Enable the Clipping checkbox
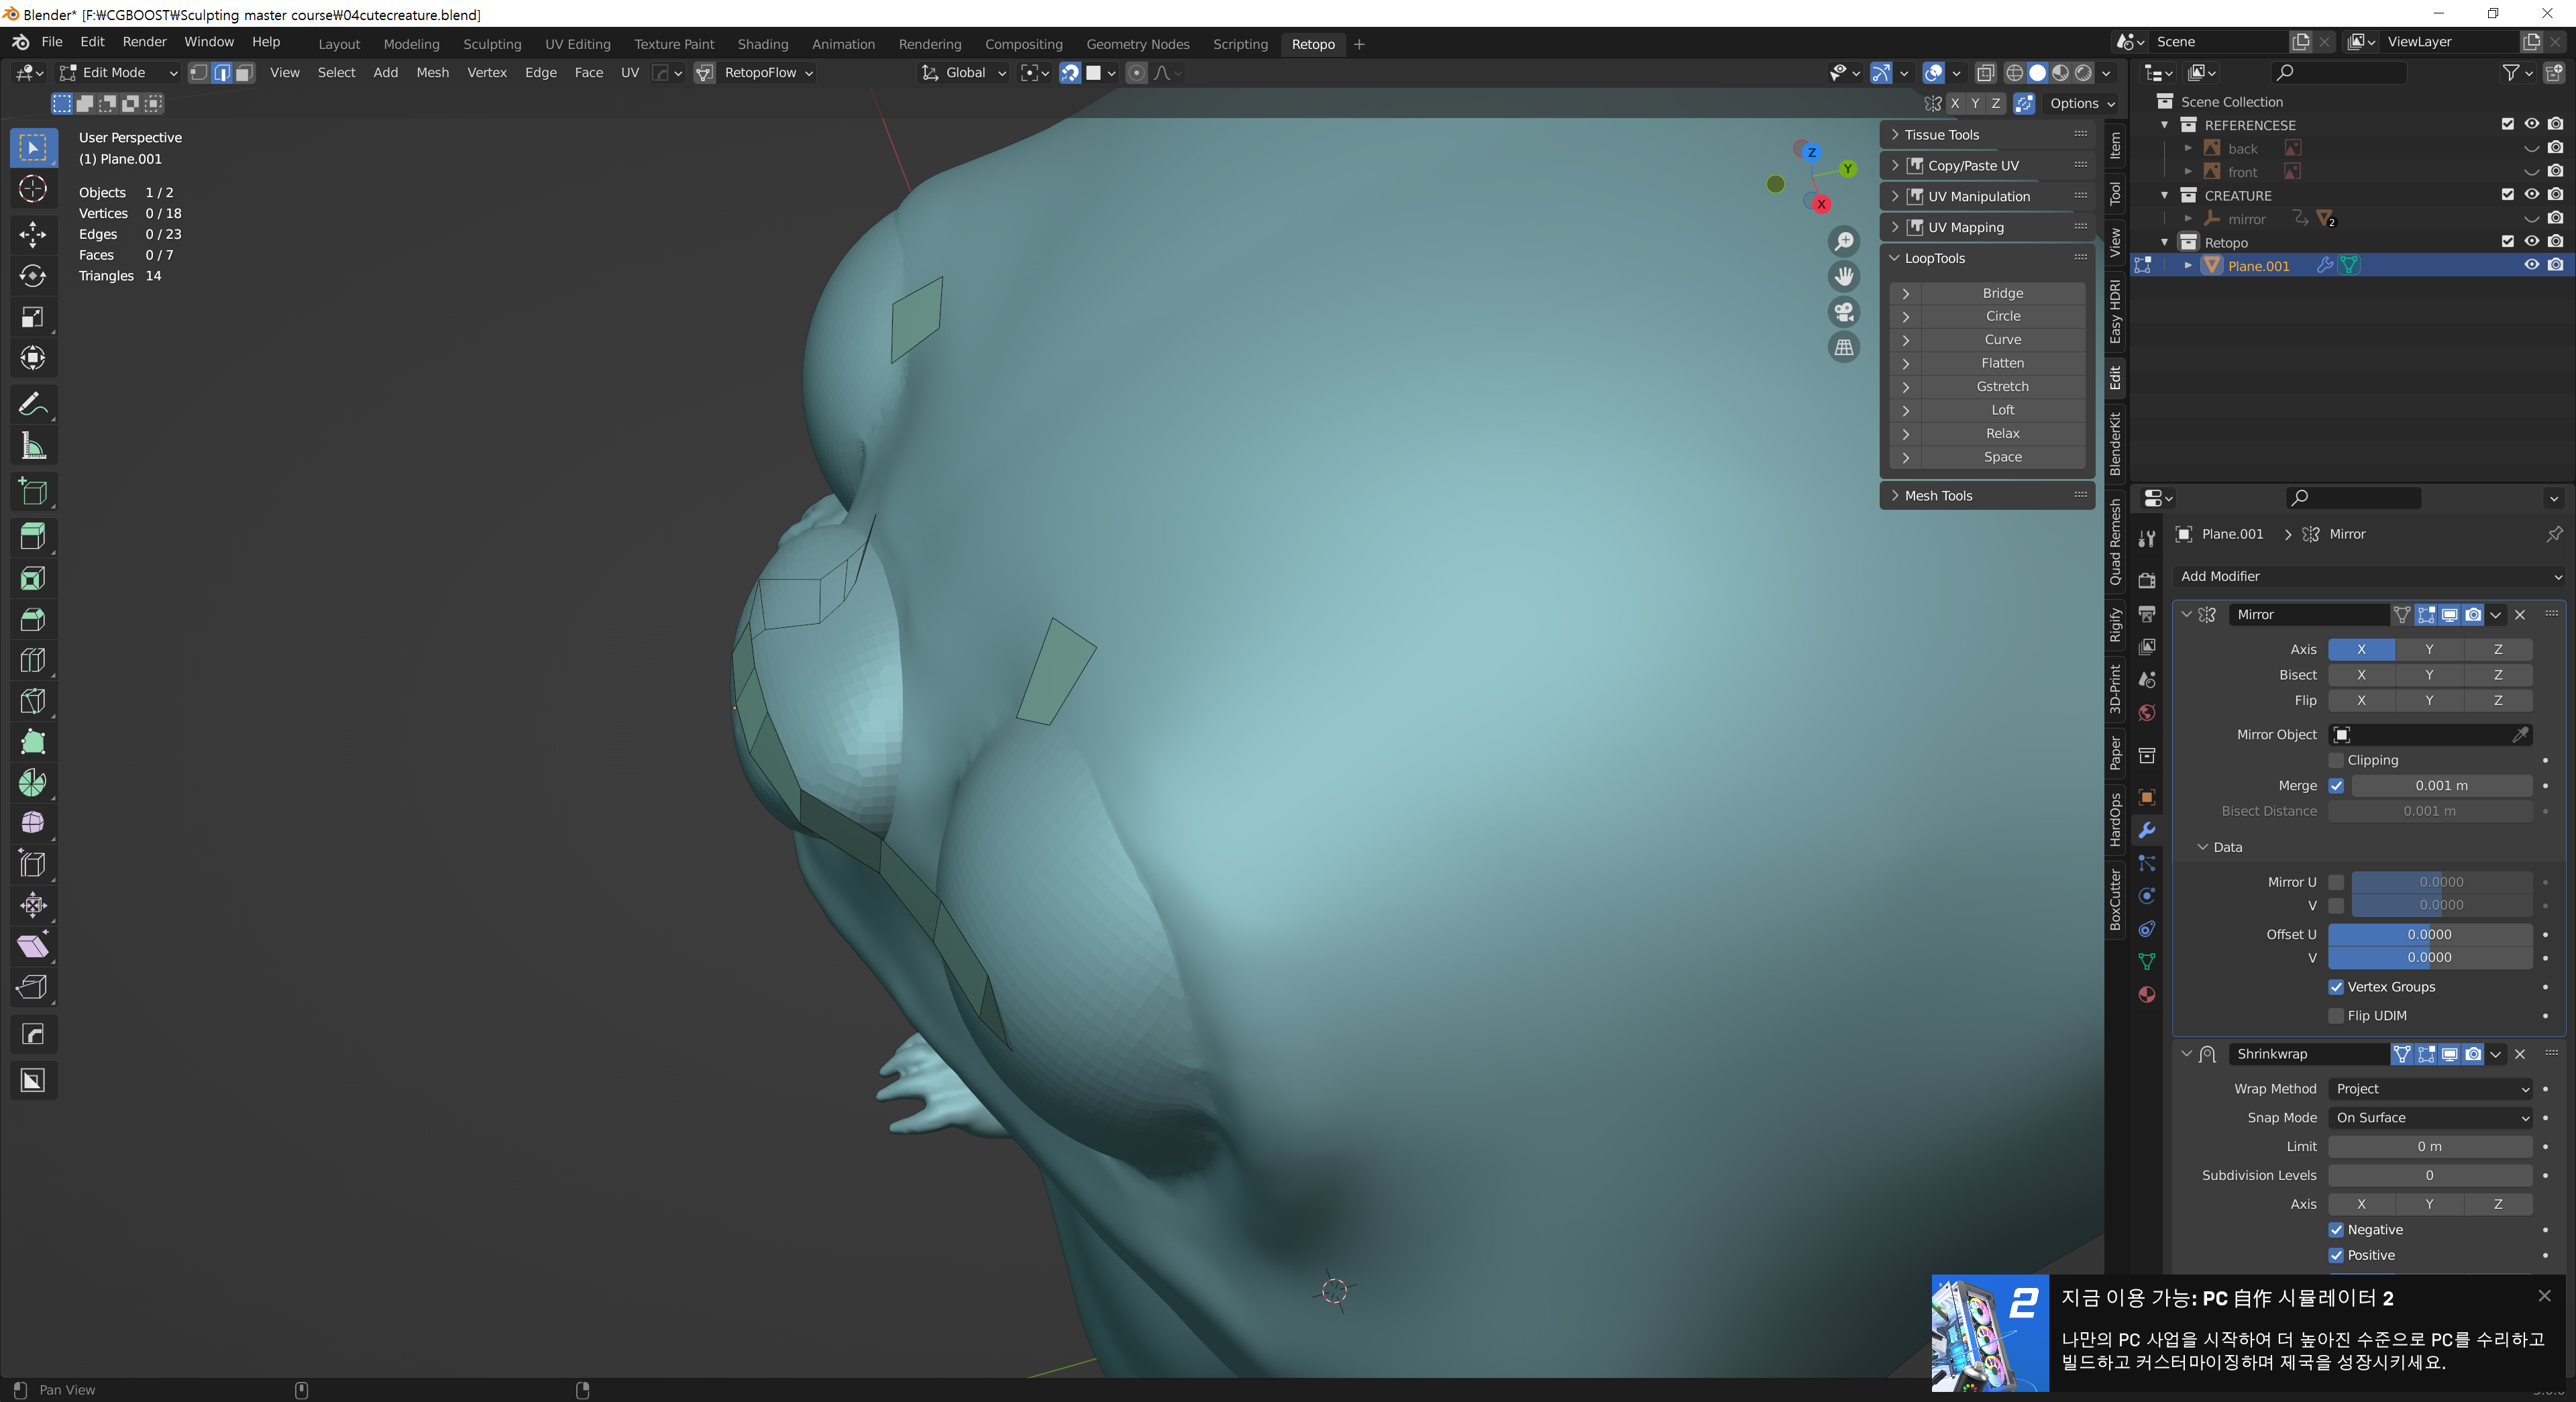Image resolution: width=2576 pixels, height=1402 pixels. (x=2337, y=760)
